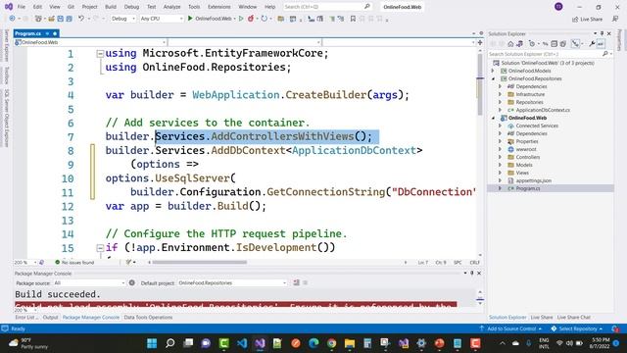This screenshot has height=353, width=627.
Task: Open the Any CPU platform dropdown
Action: [x=161, y=19]
